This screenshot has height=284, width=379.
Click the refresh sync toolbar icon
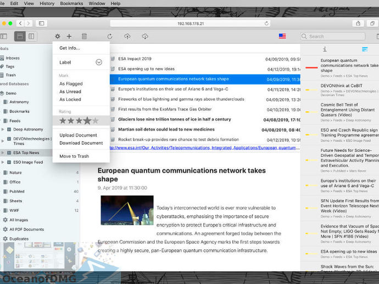tap(110, 36)
